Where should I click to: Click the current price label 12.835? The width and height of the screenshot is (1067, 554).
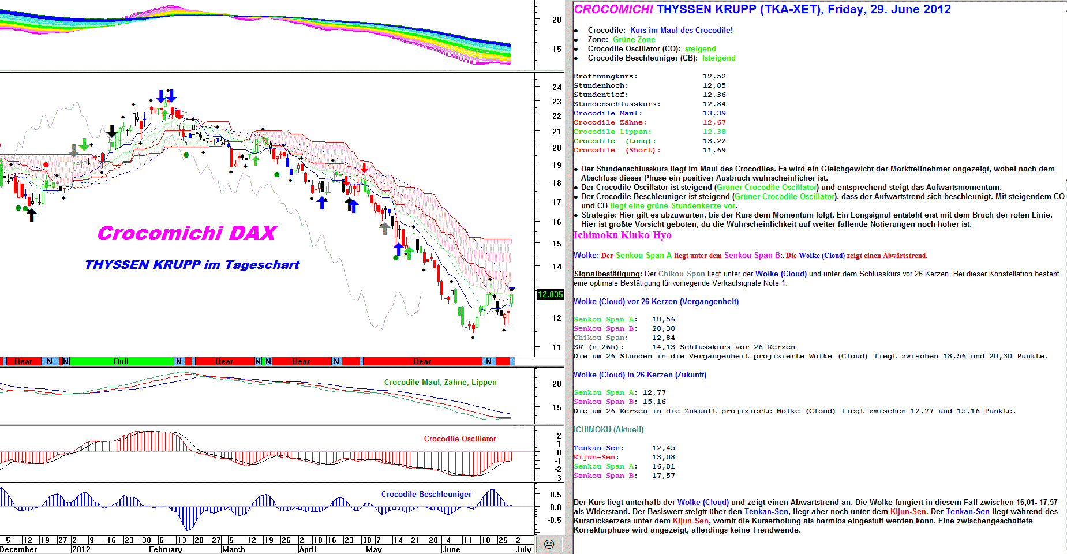(x=550, y=294)
